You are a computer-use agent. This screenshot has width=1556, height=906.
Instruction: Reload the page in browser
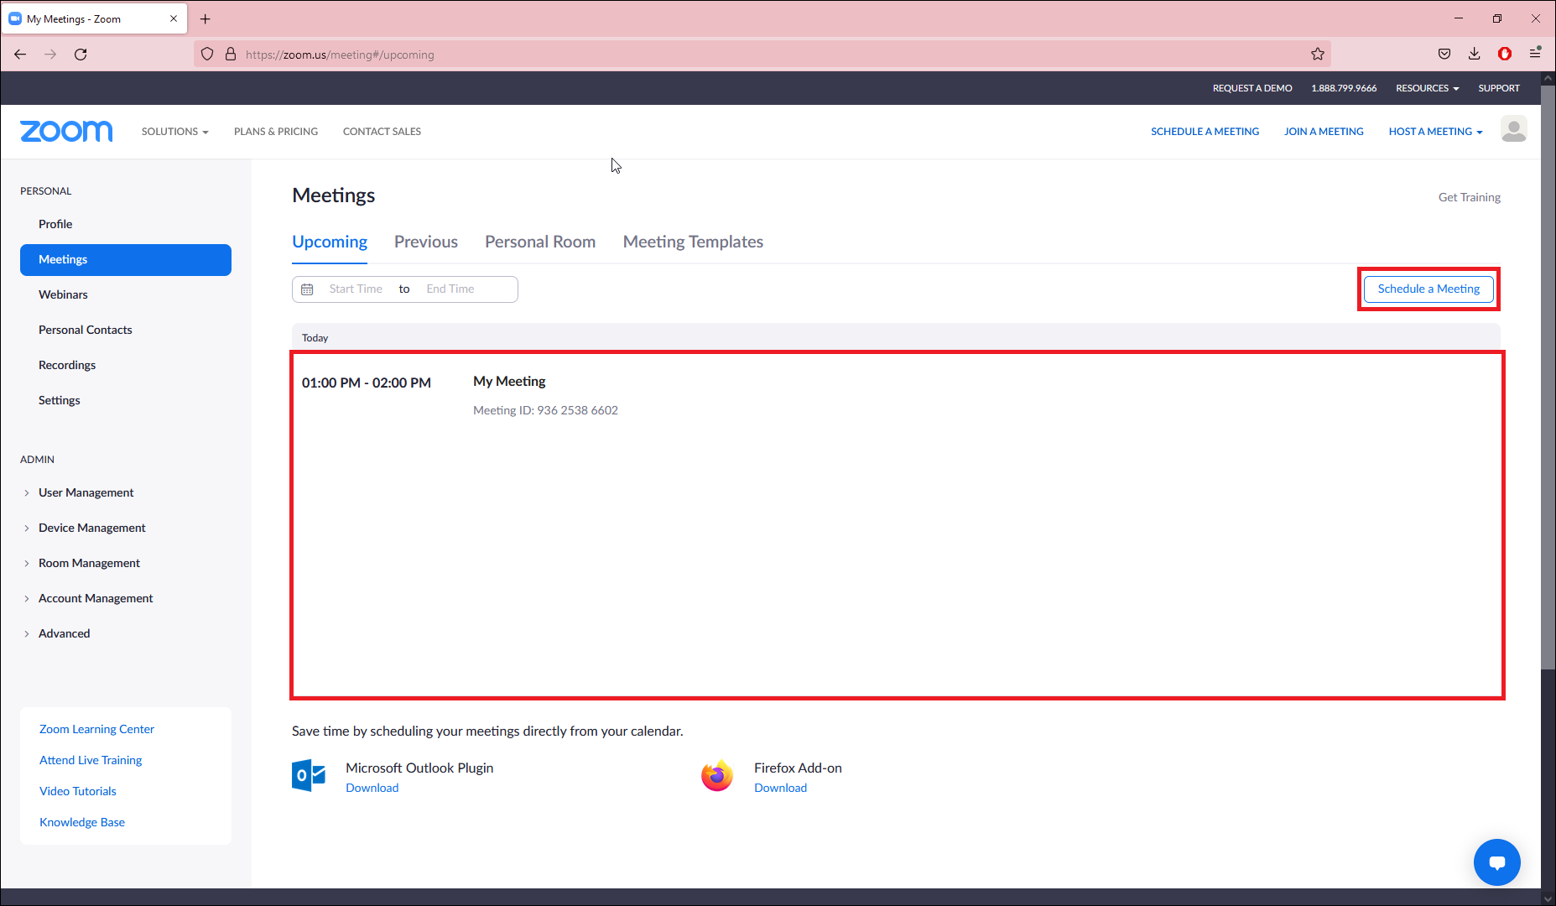pos(81,55)
